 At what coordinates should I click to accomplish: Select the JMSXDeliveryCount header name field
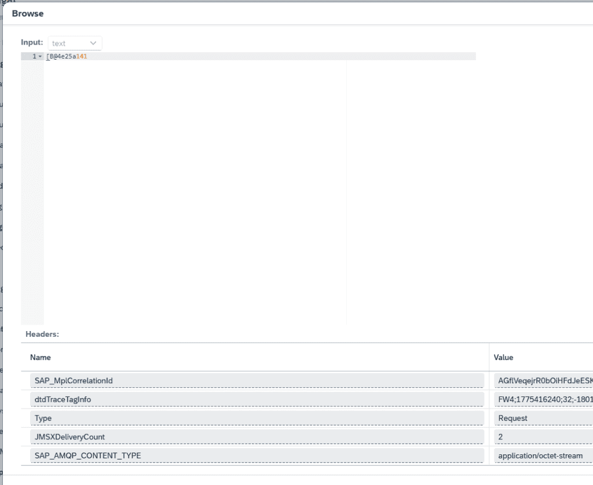pyautogui.click(x=257, y=436)
